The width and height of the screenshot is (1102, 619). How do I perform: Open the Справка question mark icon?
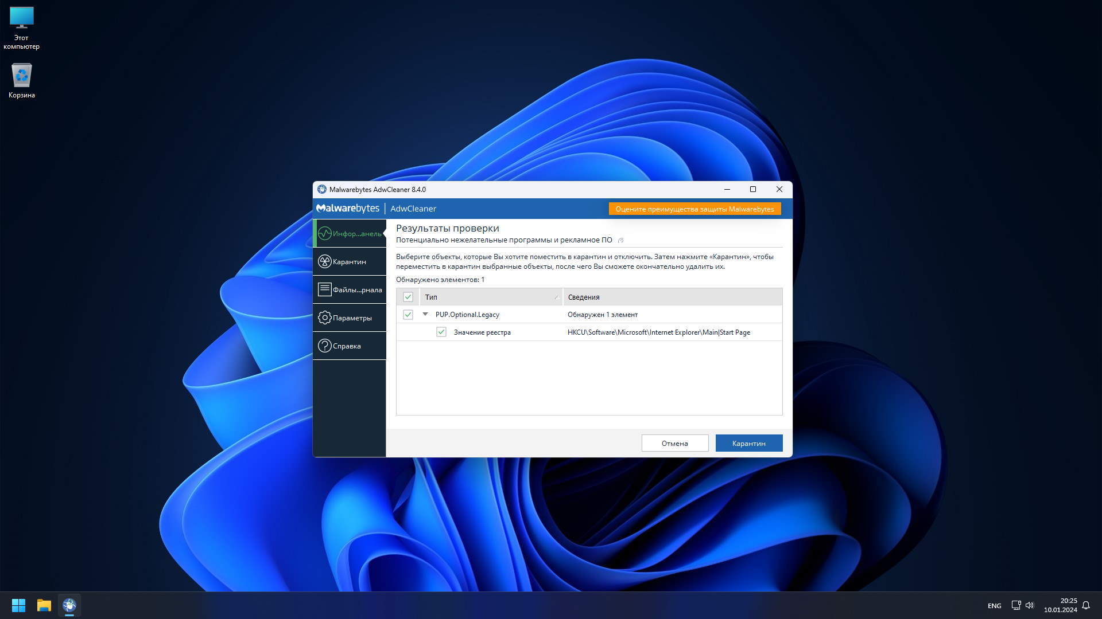pos(325,346)
